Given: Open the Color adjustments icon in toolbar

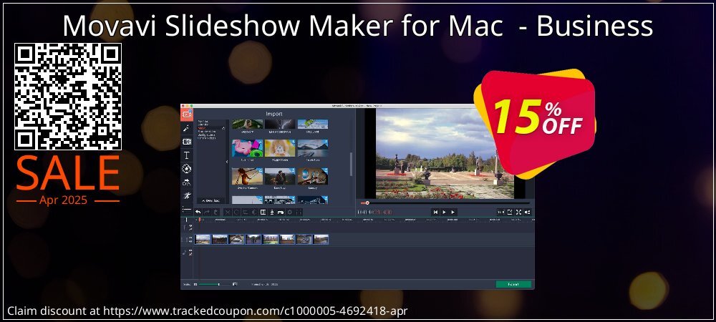Looking at the screenshot, I should click(254, 212).
